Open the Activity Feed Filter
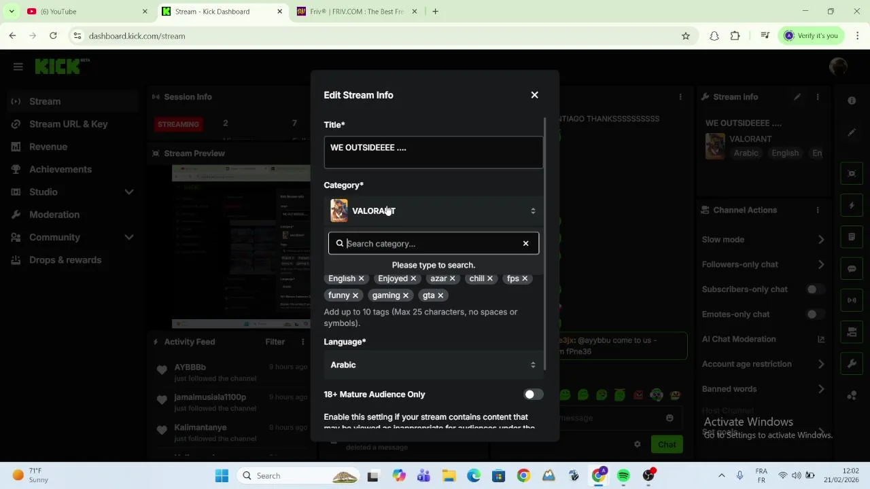Viewport: 870px width, 489px height. coord(275,342)
